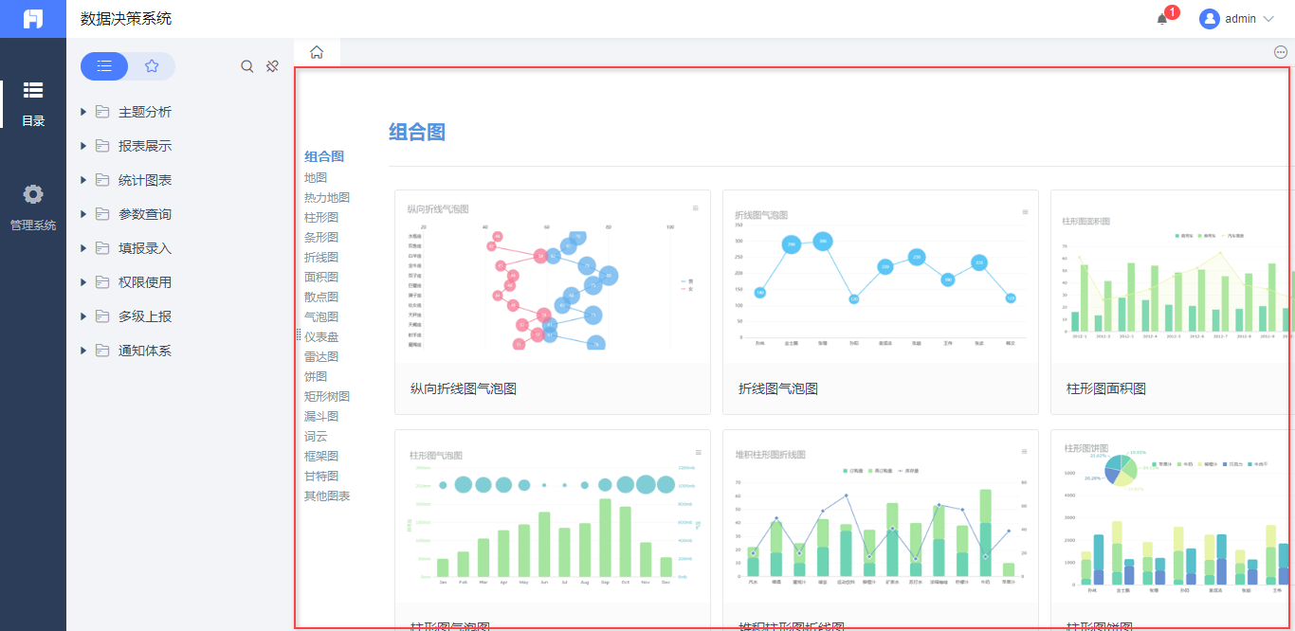Open the home tab icon

317,52
